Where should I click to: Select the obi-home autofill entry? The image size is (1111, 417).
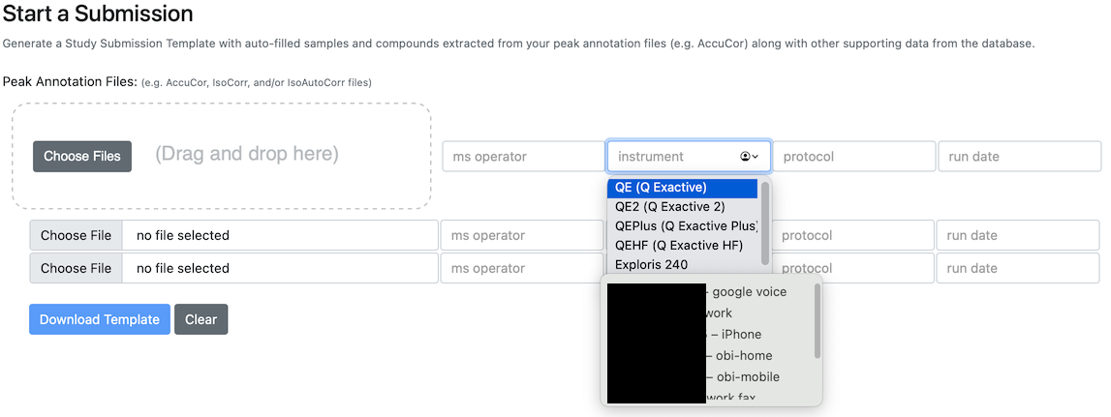(x=711, y=355)
